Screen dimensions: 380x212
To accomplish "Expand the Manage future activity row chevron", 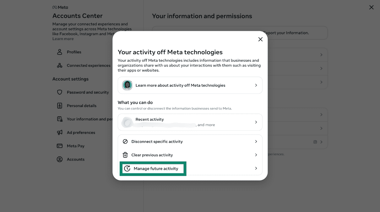I will click(256, 168).
